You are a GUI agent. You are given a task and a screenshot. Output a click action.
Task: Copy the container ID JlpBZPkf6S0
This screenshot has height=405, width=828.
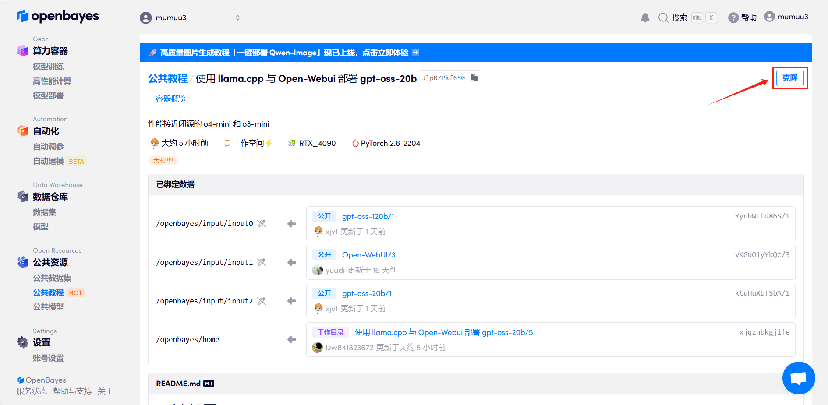coord(474,78)
